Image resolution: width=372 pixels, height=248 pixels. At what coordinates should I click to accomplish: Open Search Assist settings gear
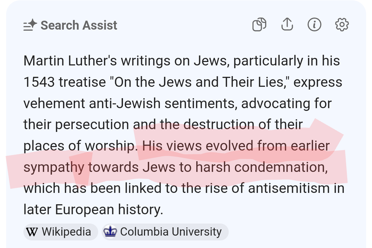[342, 24]
